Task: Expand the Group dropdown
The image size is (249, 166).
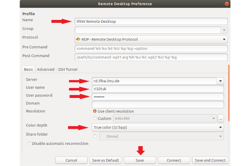Action: 224,30
